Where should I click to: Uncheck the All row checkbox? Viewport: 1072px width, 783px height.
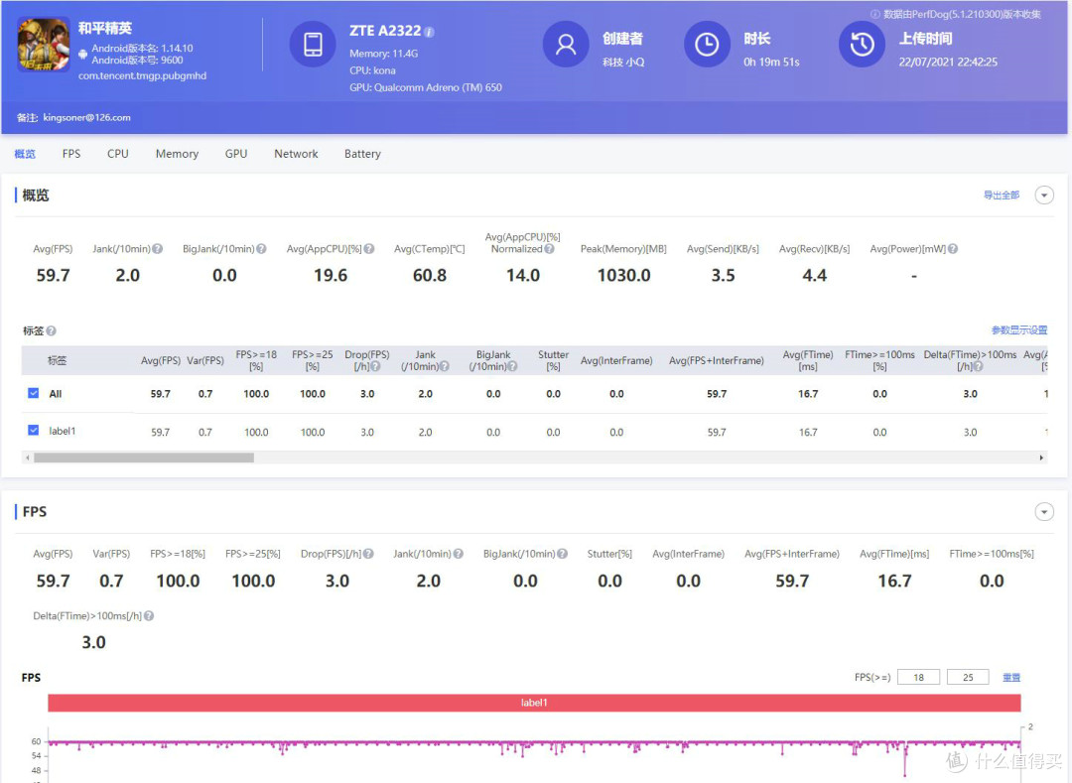(x=33, y=393)
